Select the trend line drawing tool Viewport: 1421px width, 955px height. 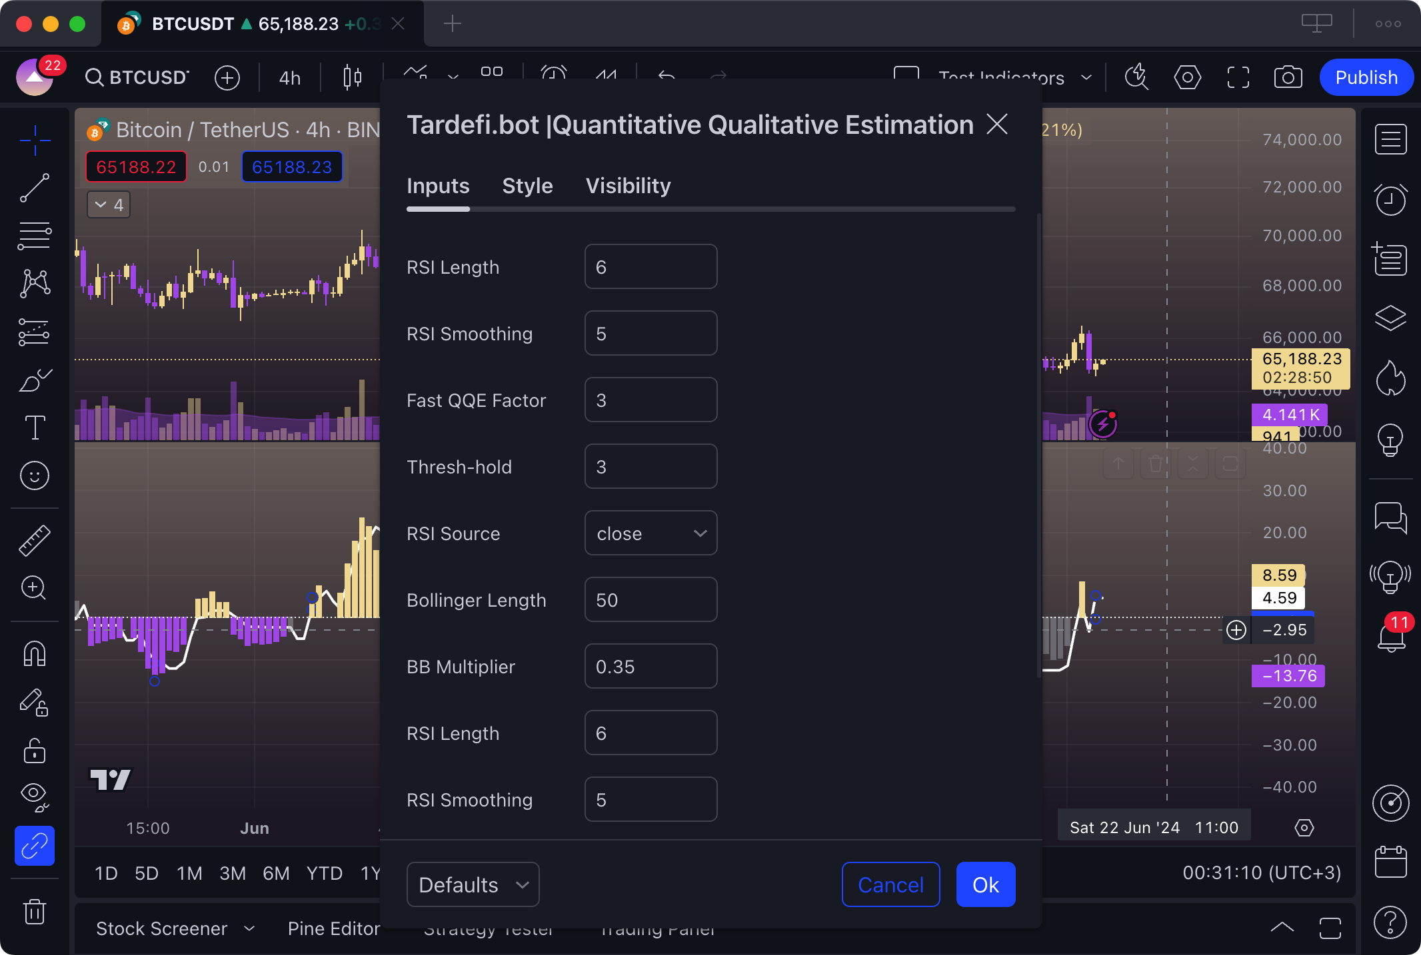click(x=35, y=188)
